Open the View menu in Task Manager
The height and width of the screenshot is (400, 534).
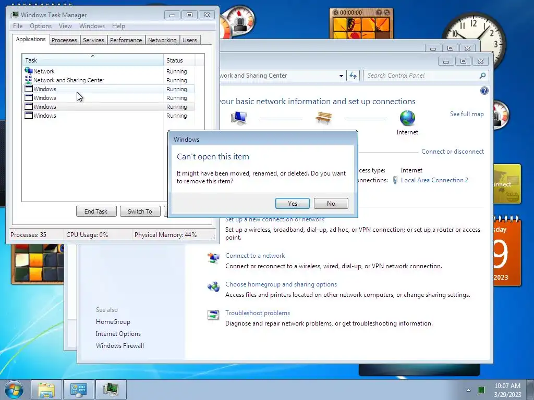[x=65, y=26]
